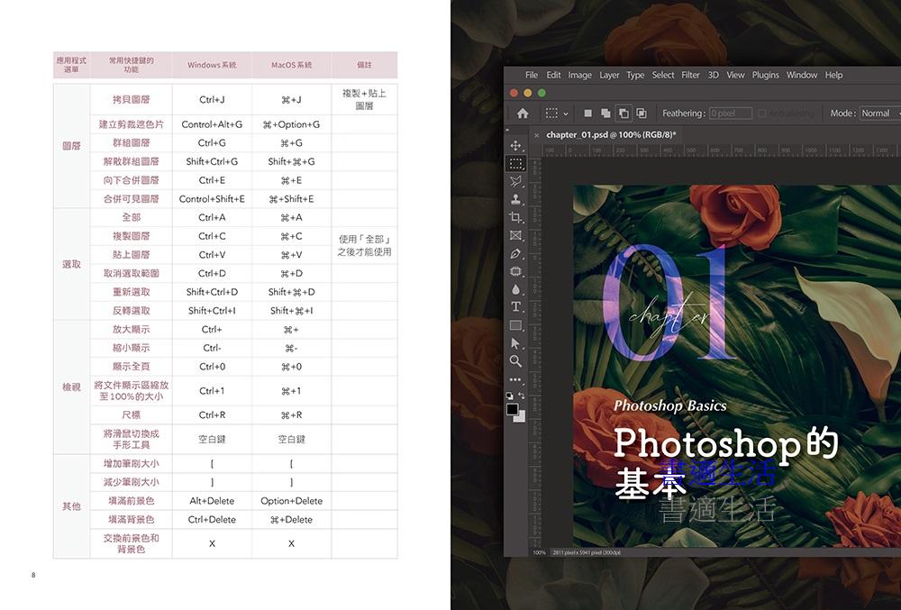Select the Move tool
Image resolution: width=901 pixels, height=610 pixels.
(515, 145)
